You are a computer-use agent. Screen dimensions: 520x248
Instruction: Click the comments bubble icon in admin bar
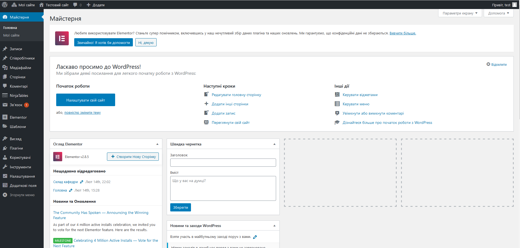pos(75,5)
